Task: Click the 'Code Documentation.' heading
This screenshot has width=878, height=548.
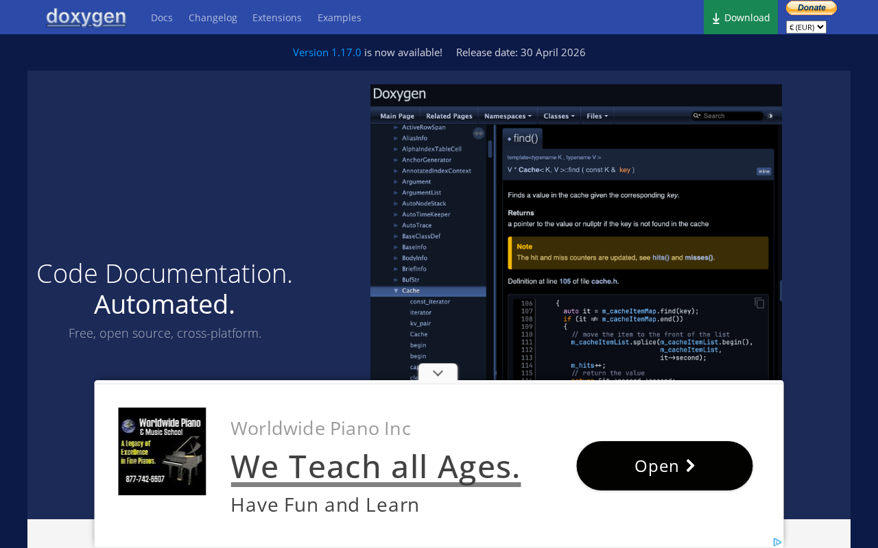Action: (165, 273)
